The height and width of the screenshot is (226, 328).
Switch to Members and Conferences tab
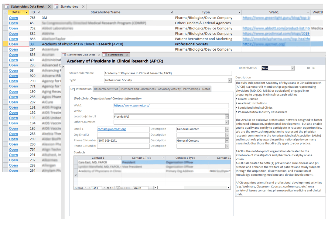(x=138, y=89)
